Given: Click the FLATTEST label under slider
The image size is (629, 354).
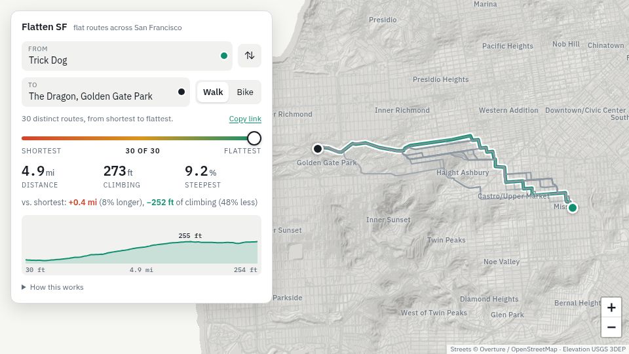Looking at the screenshot, I should 242,151.
